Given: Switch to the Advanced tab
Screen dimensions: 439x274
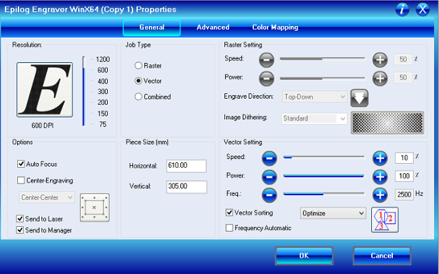Looking at the screenshot, I should tap(213, 27).
